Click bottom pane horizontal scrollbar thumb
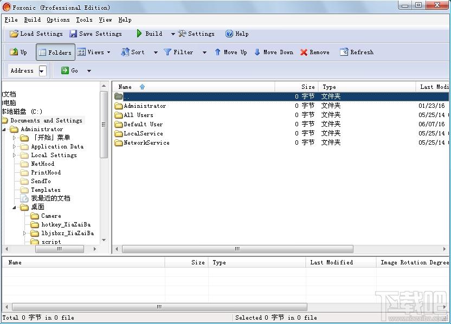This screenshot has height=324, width=451. tap(159, 307)
